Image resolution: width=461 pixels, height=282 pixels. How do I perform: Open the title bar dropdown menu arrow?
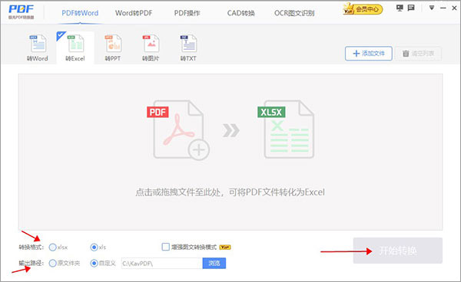tap(432, 8)
